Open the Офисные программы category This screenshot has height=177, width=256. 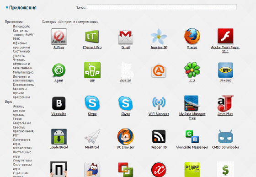tap(21, 45)
